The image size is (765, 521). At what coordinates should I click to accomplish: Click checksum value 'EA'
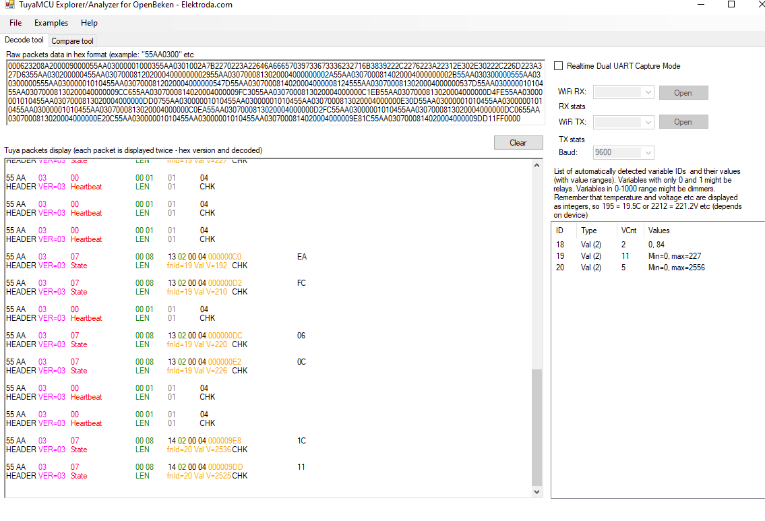click(302, 257)
